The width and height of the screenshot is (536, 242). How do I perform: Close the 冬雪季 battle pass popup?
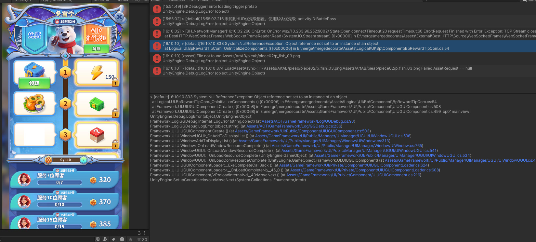tap(120, 17)
